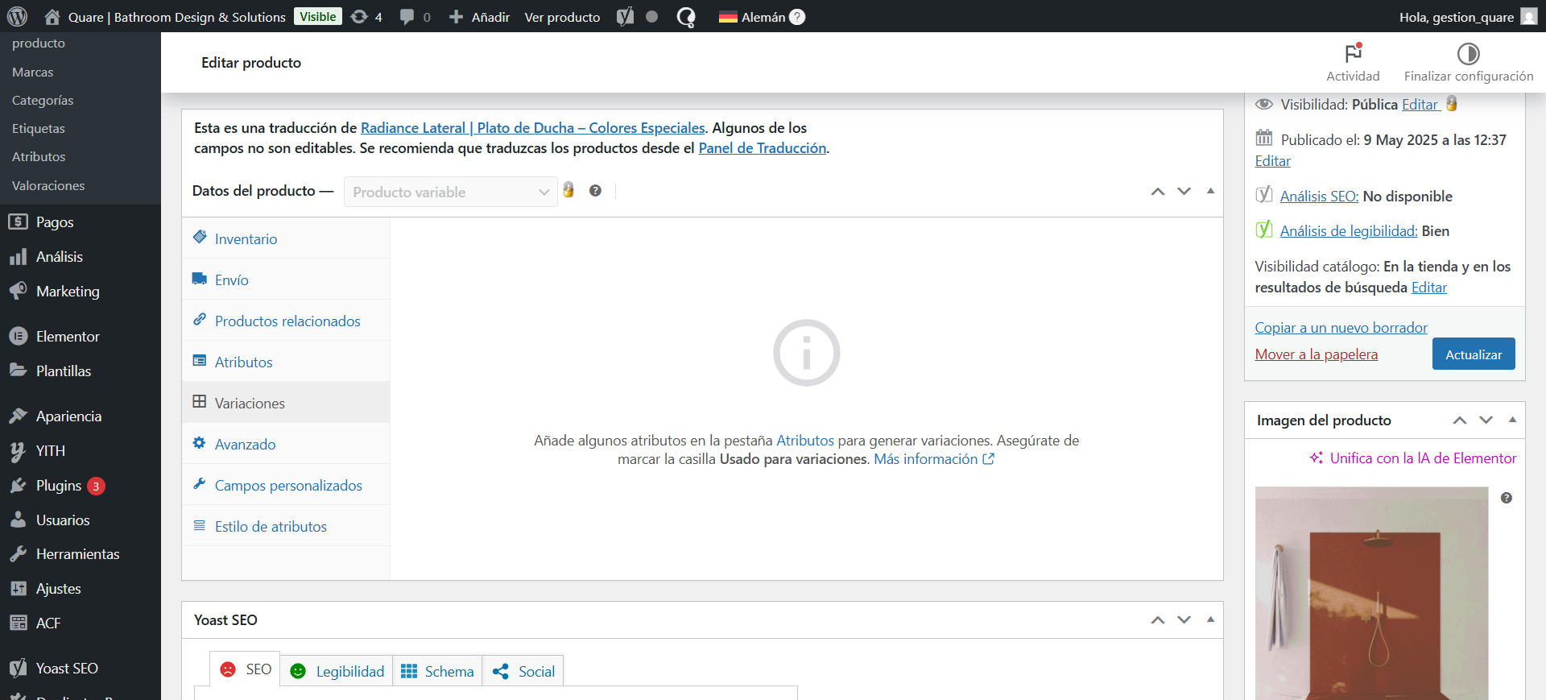Switch to Yoast Social tab

point(523,671)
